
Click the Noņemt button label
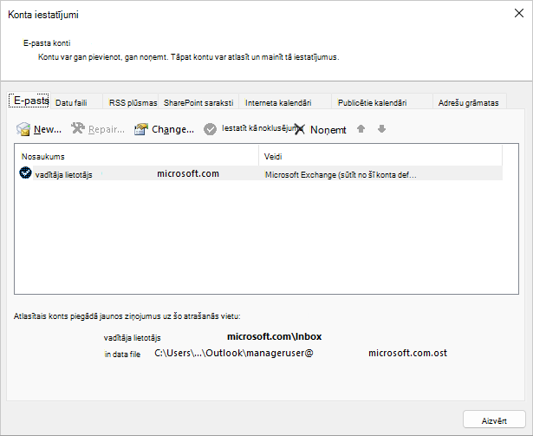click(x=328, y=129)
